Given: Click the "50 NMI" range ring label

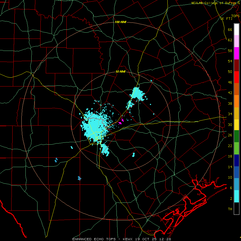Looking at the screenshot, I should [x=120, y=71].
